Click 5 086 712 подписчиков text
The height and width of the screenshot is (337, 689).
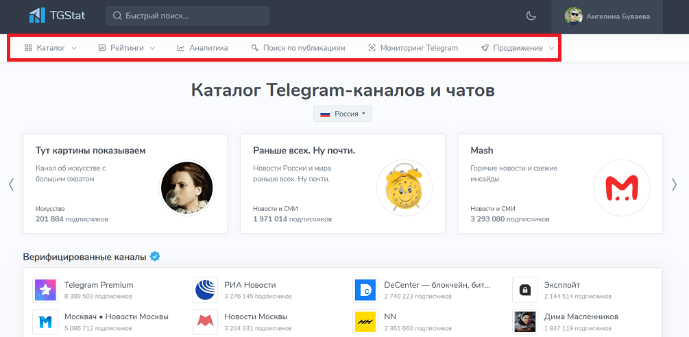[x=99, y=329]
